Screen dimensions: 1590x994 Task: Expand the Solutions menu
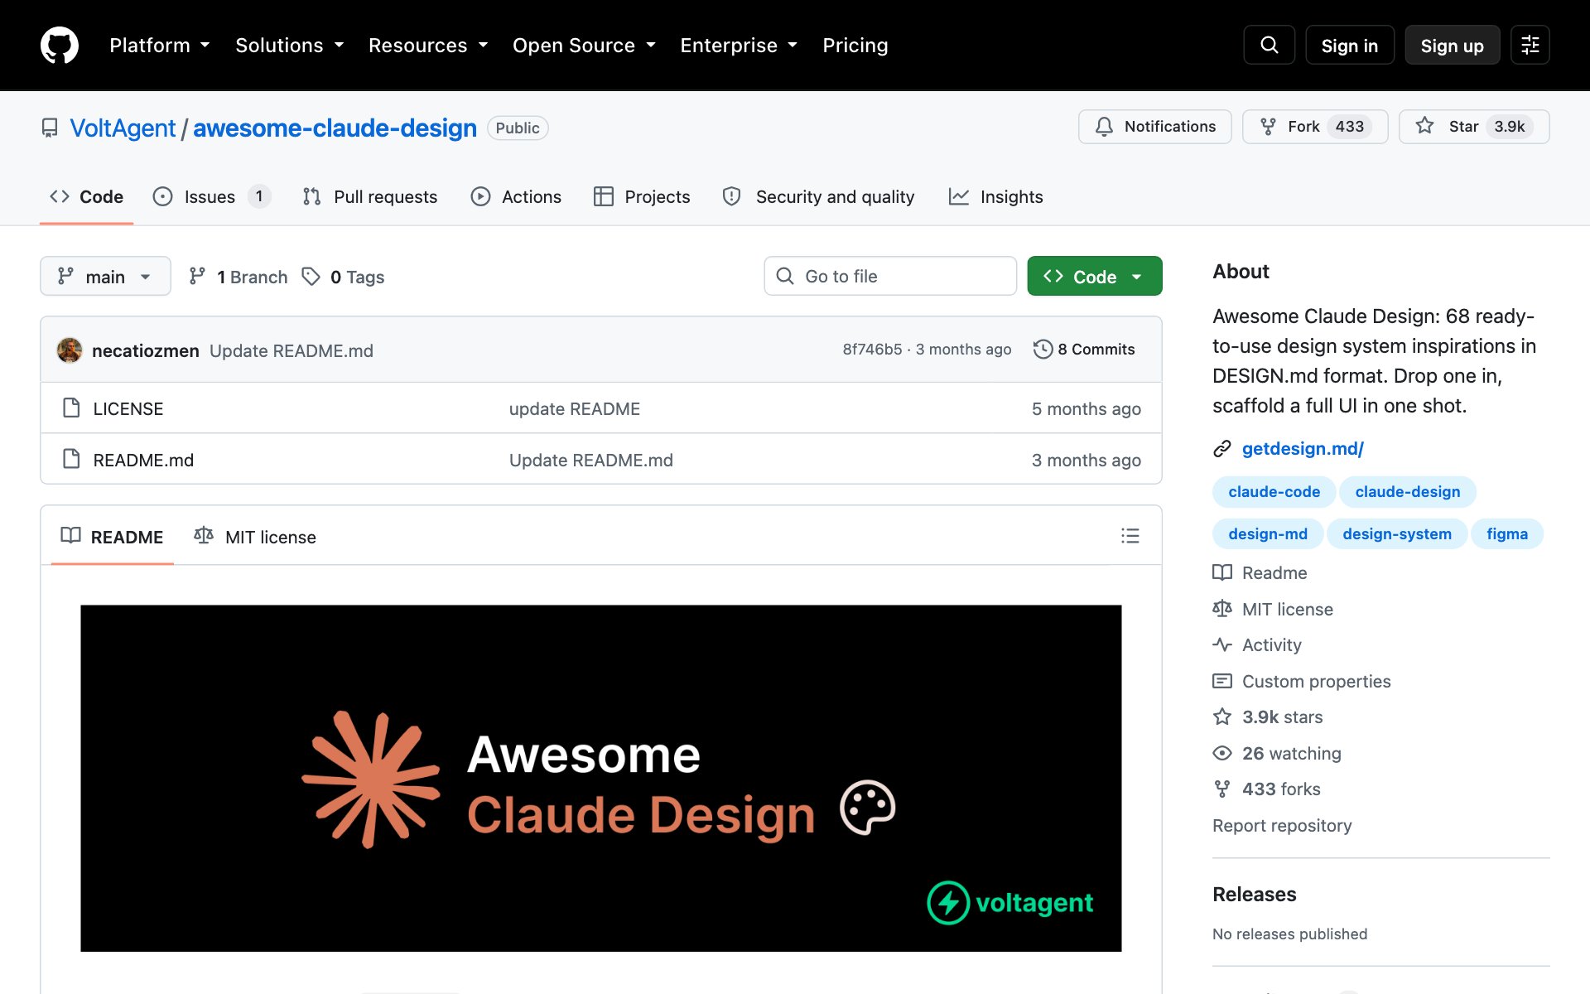pyautogui.click(x=289, y=46)
